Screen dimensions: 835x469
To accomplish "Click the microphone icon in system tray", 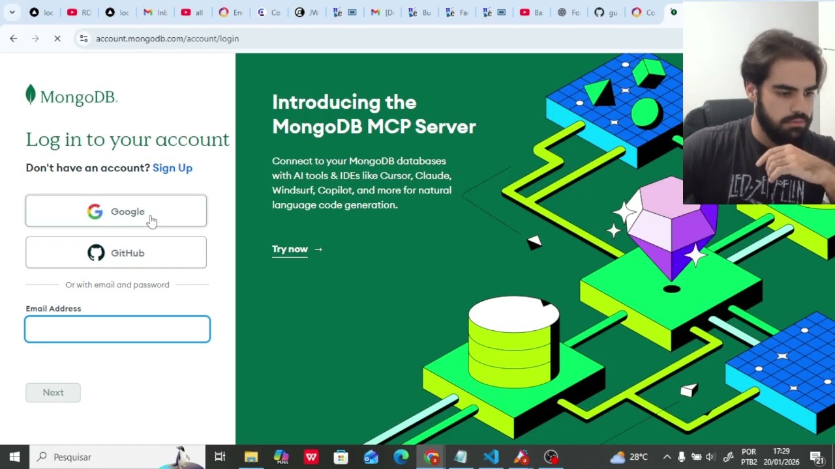I will [x=682, y=457].
